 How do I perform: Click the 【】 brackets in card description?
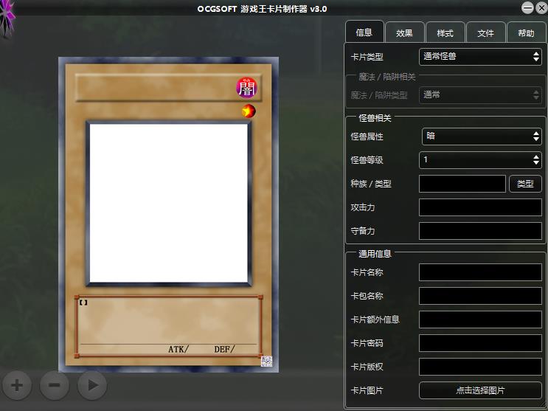[x=83, y=303]
